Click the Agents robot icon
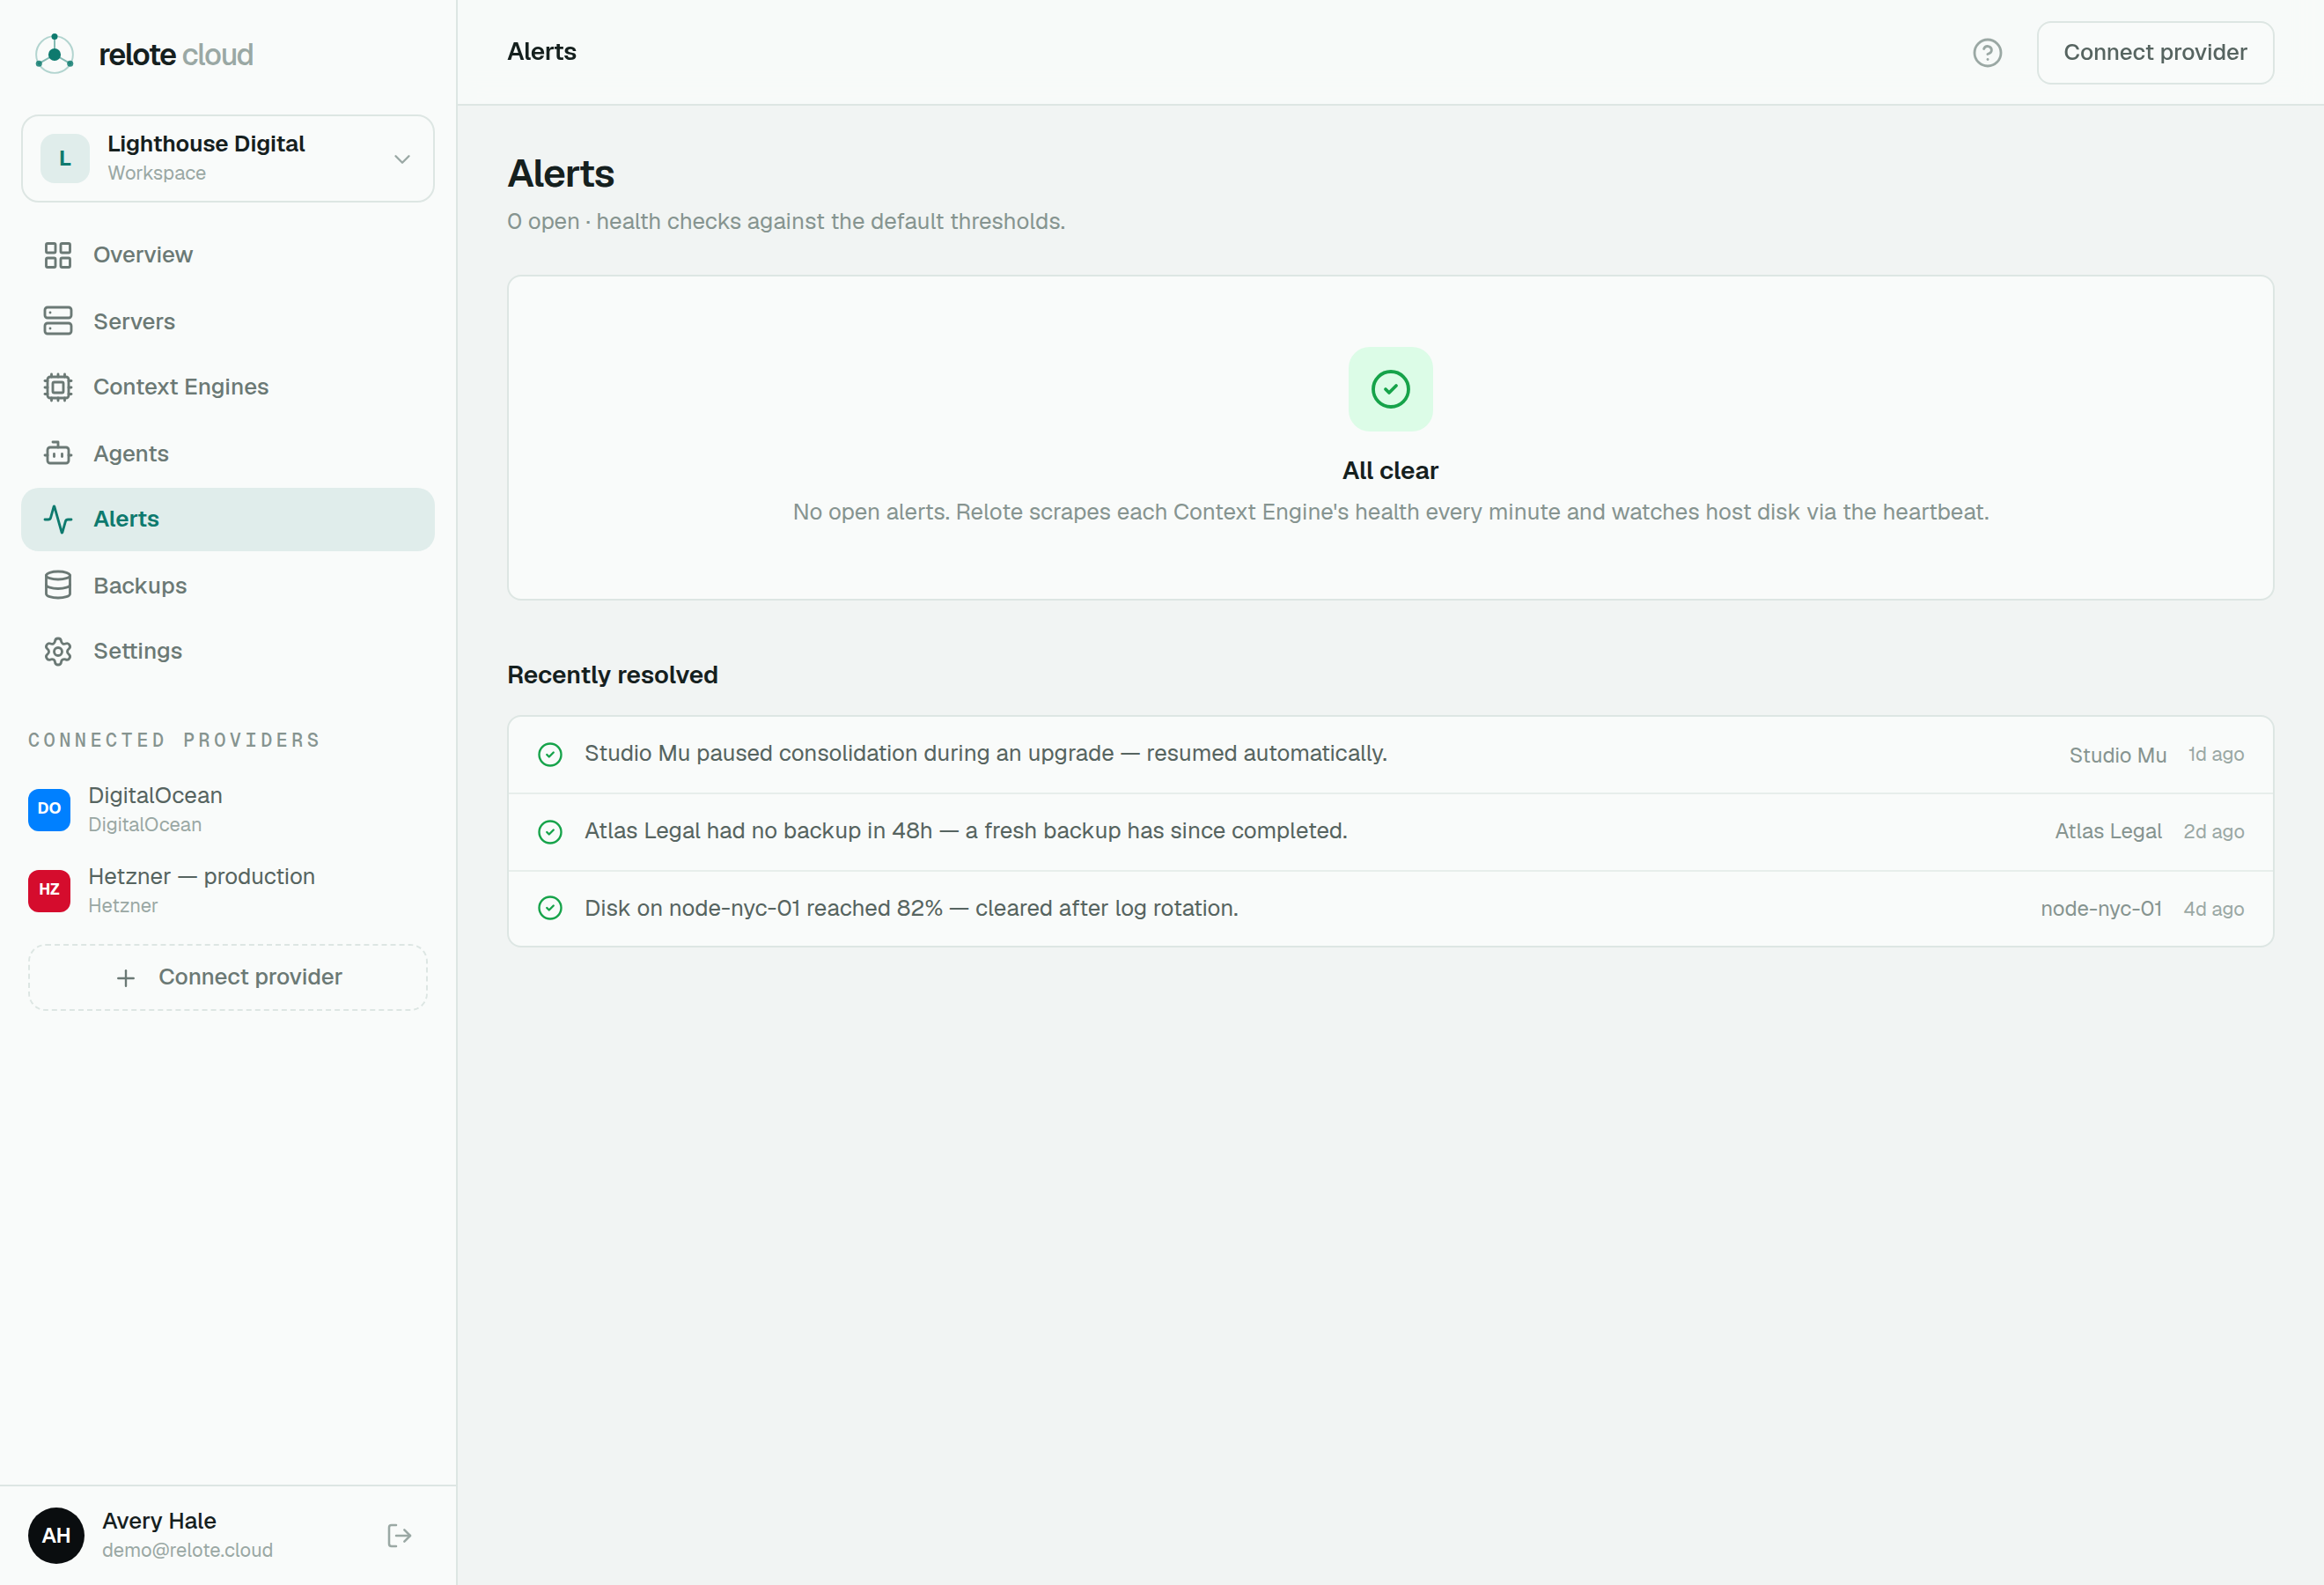Image resolution: width=2324 pixels, height=1585 pixels. click(58, 453)
